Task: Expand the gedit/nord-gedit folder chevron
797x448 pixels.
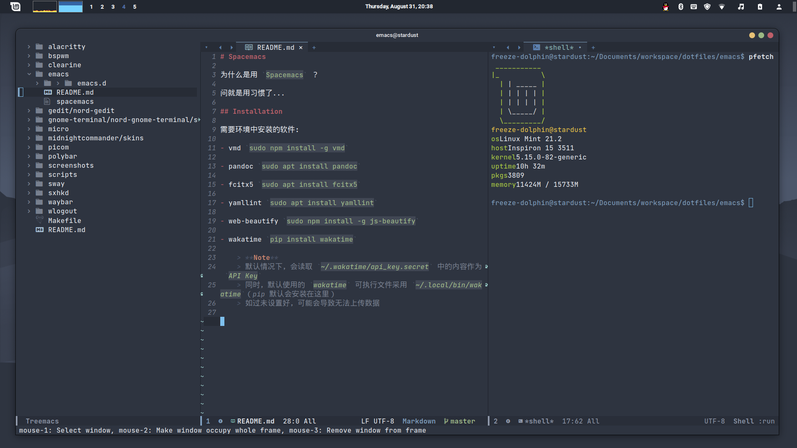Action: (x=29, y=110)
